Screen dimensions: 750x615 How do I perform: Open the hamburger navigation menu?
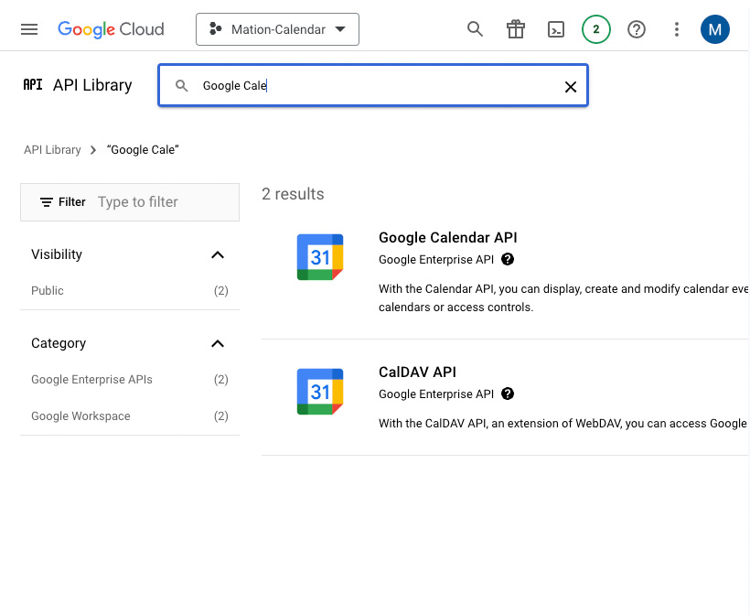click(29, 29)
